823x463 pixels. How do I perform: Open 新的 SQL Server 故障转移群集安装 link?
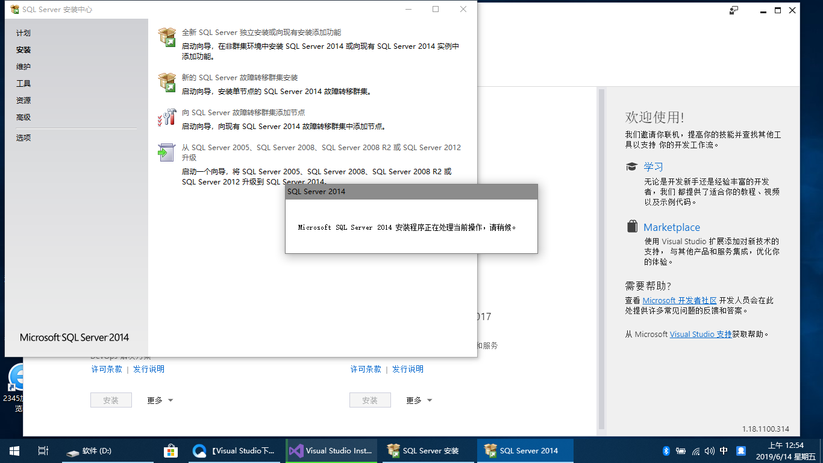click(x=240, y=78)
